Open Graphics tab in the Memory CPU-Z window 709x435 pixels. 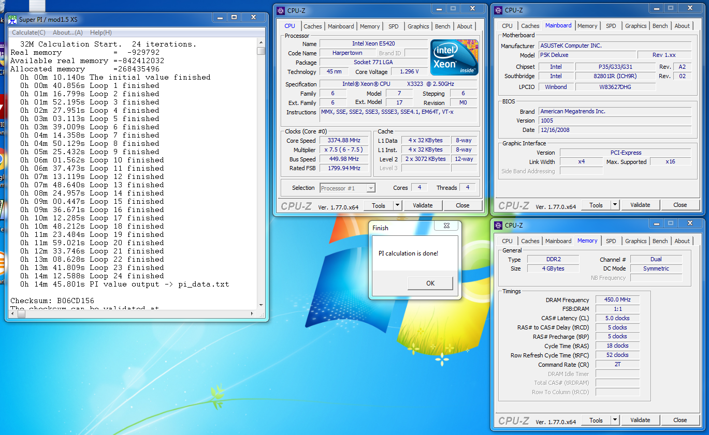click(x=636, y=241)
